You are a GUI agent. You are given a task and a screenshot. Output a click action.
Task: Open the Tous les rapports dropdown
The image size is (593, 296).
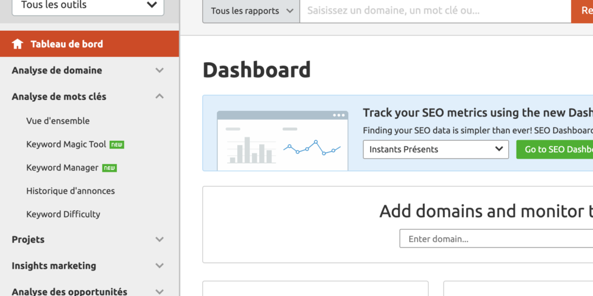pos(251,11)
